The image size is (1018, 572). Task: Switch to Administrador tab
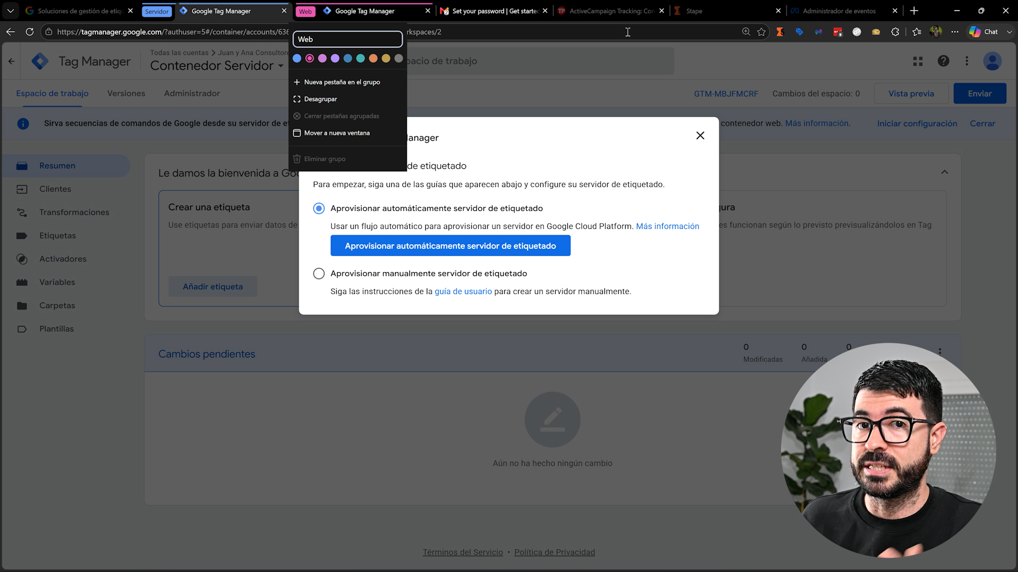click(192, 93)
